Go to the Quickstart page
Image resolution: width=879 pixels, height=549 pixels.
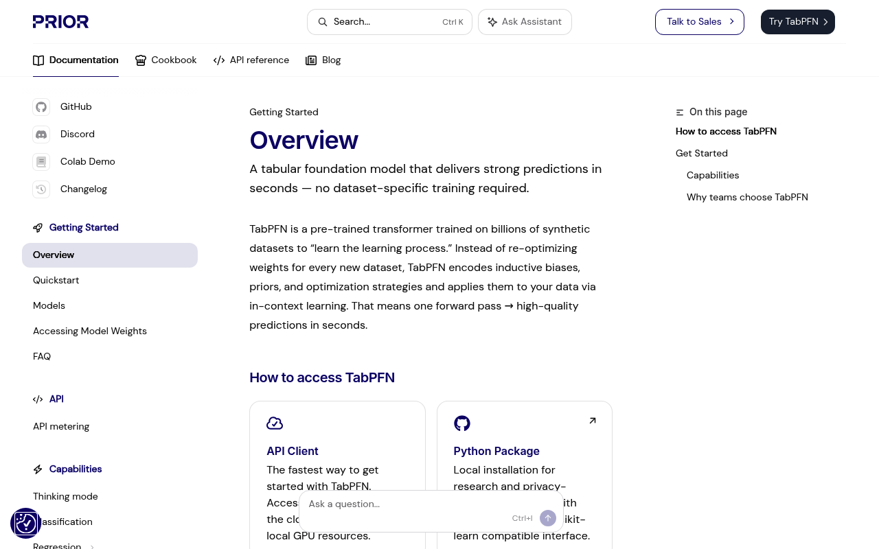pos(56,281)
